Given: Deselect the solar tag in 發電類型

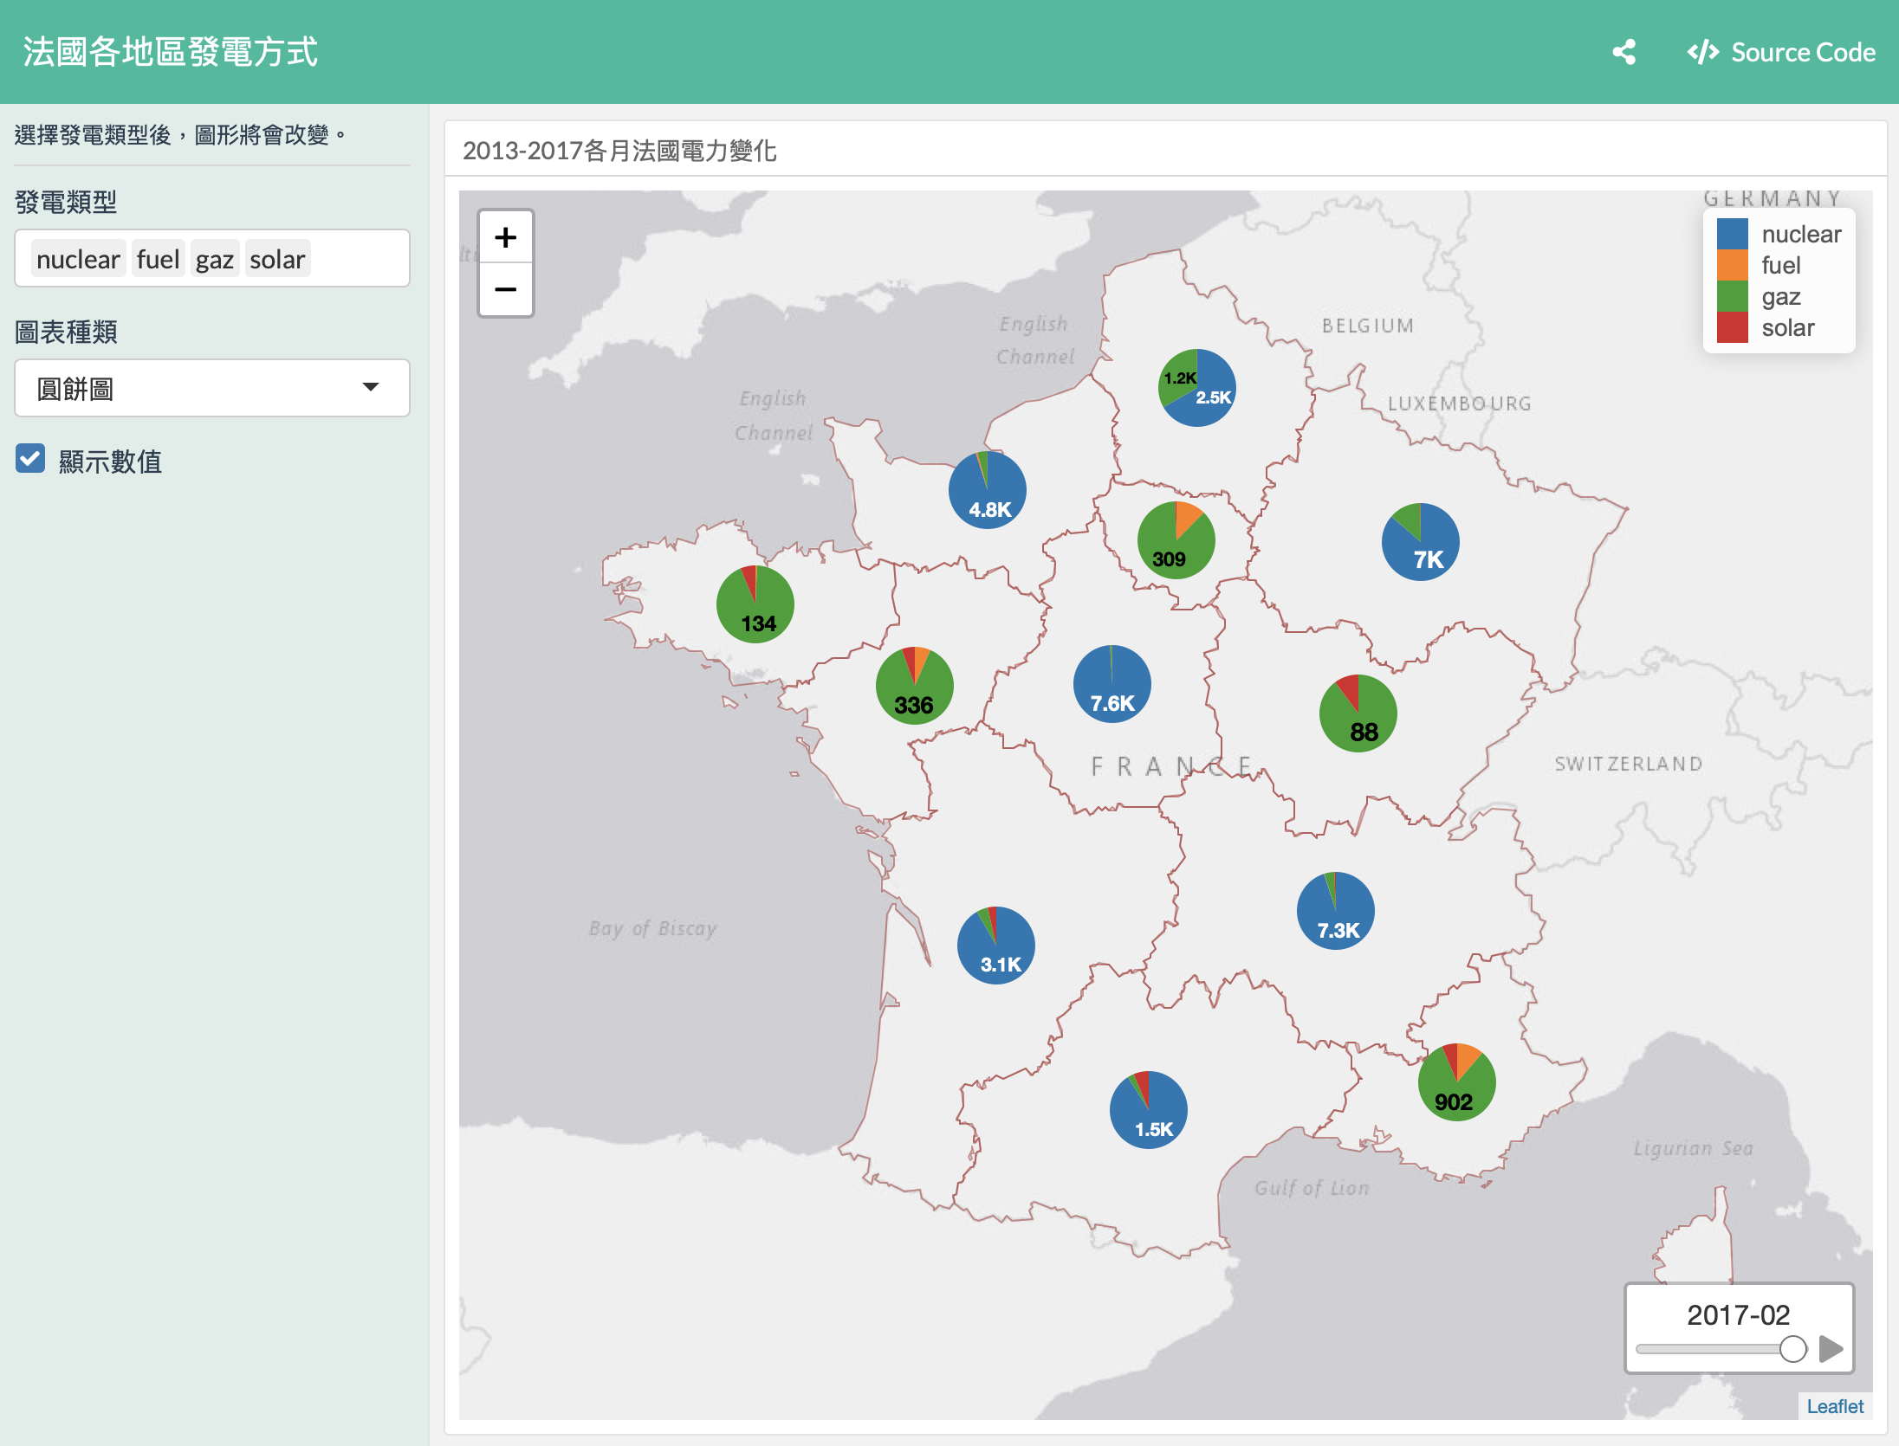Looking at the screenshot, I should point(277,257).
